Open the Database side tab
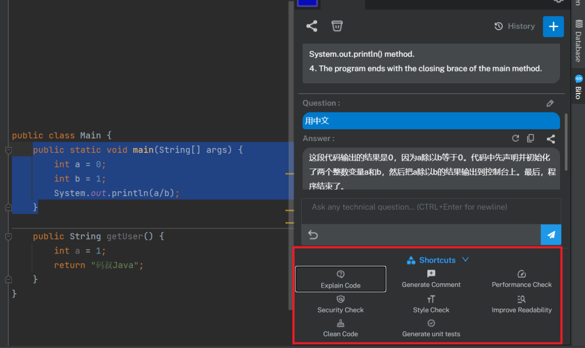 [578, 41]
